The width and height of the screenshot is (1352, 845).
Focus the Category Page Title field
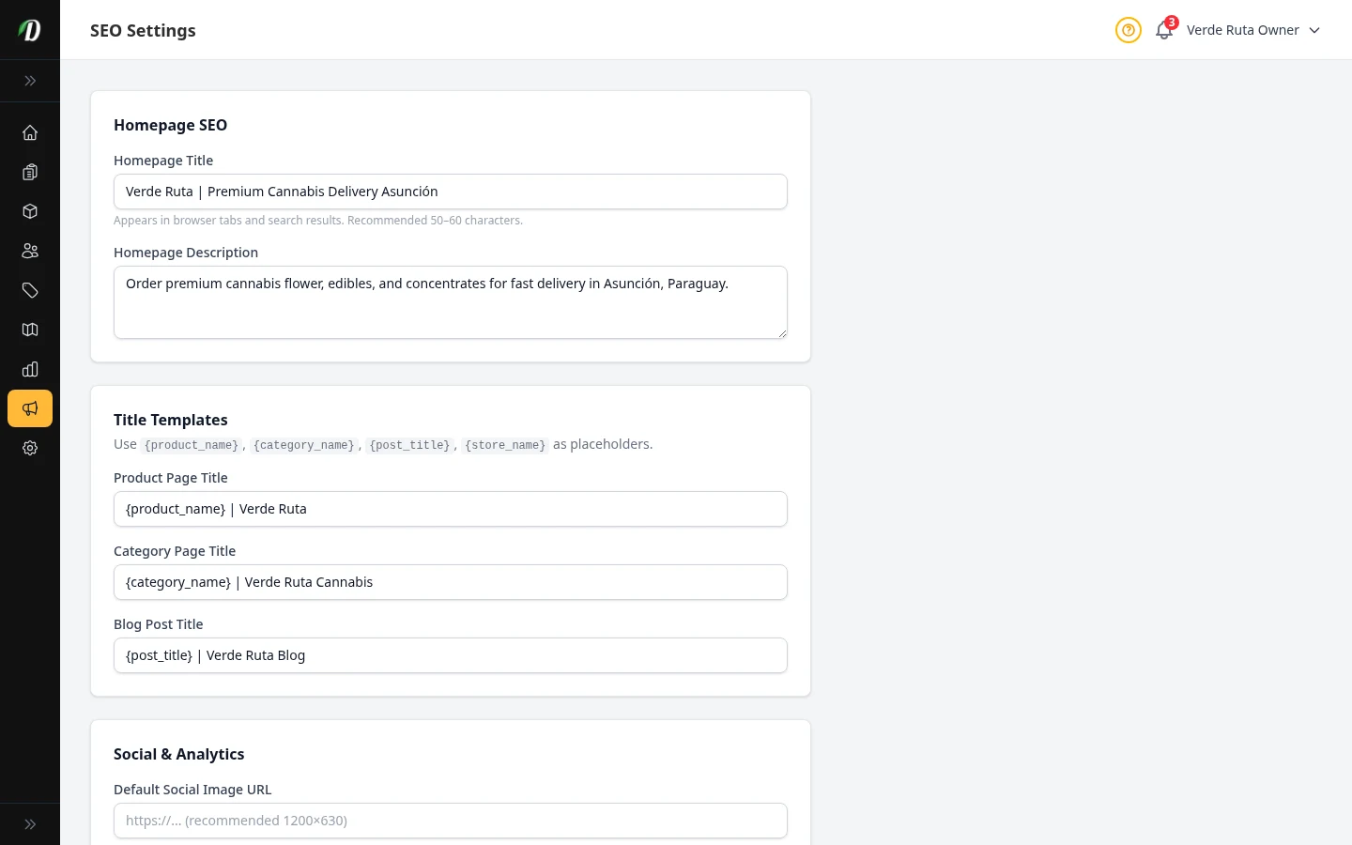[451, 582]
